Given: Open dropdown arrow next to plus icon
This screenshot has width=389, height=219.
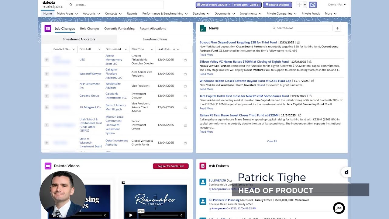Looking at the screenshot, I should pyautogui.click(x=305, y=5).
